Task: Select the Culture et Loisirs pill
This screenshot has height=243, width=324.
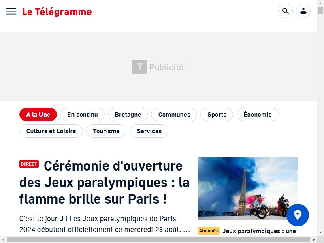Action: tap(51, 131)
